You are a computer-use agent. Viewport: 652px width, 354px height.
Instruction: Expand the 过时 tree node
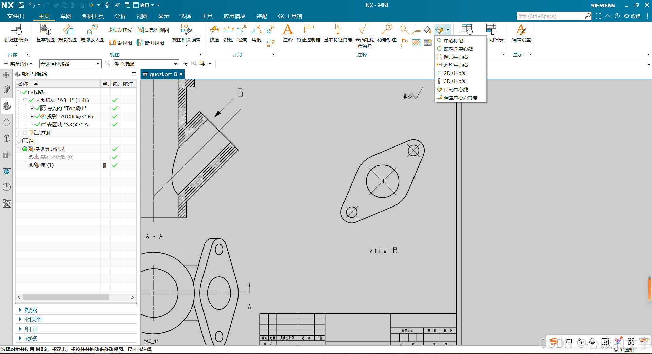[25, 133]
